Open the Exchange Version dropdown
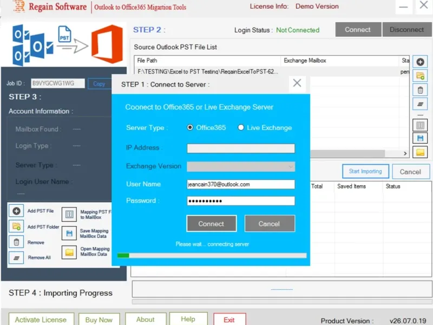 pyautogui.click(x=241, y=166)
